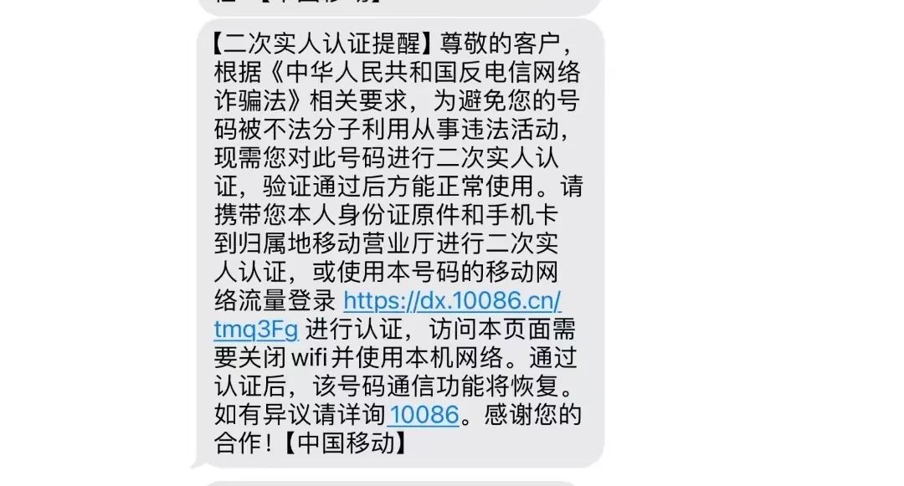Tap the partially visible message bubble below

(392, 483)
